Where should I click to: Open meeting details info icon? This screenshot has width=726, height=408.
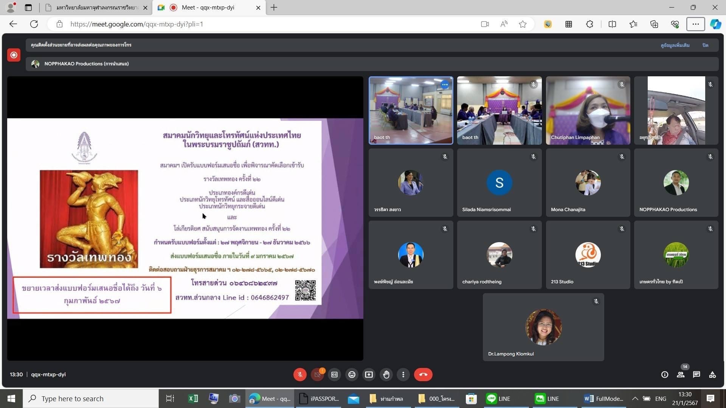[x=664, y=374]
